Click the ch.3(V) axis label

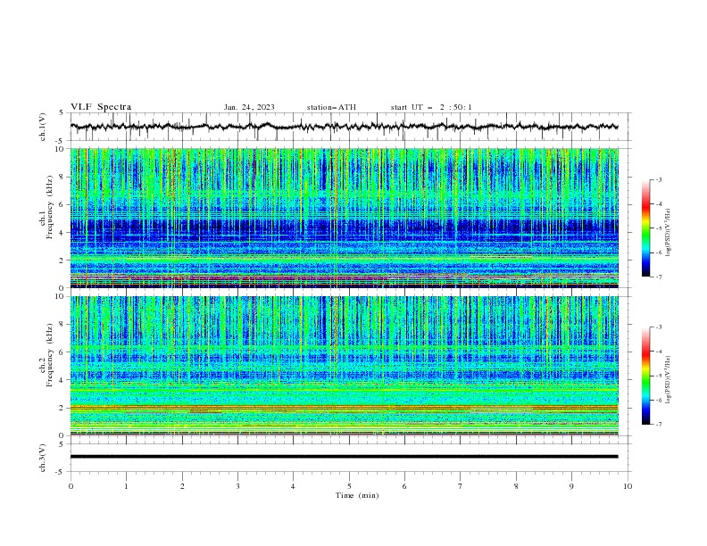click(43, 458)
